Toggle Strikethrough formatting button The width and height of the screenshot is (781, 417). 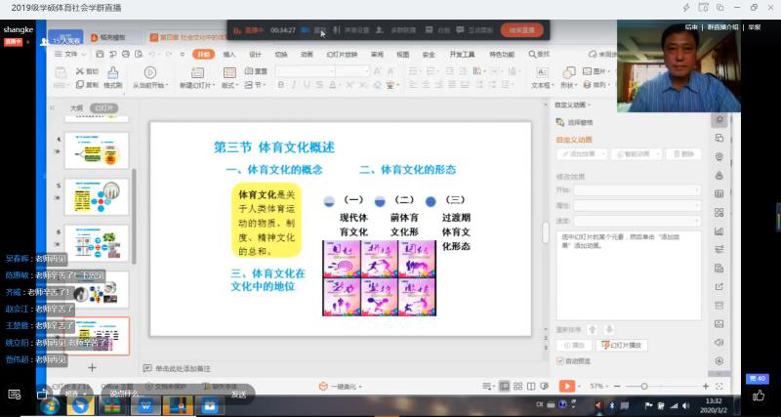pos(322,85)
